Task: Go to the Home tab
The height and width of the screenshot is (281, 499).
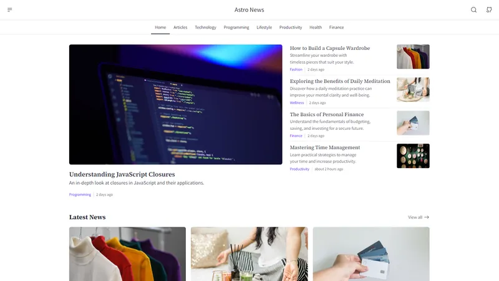Action: [160, 27]
